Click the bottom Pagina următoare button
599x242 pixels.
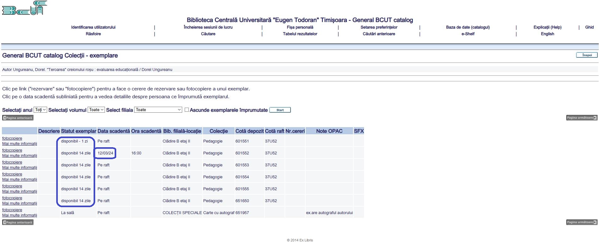coord(581,222)
